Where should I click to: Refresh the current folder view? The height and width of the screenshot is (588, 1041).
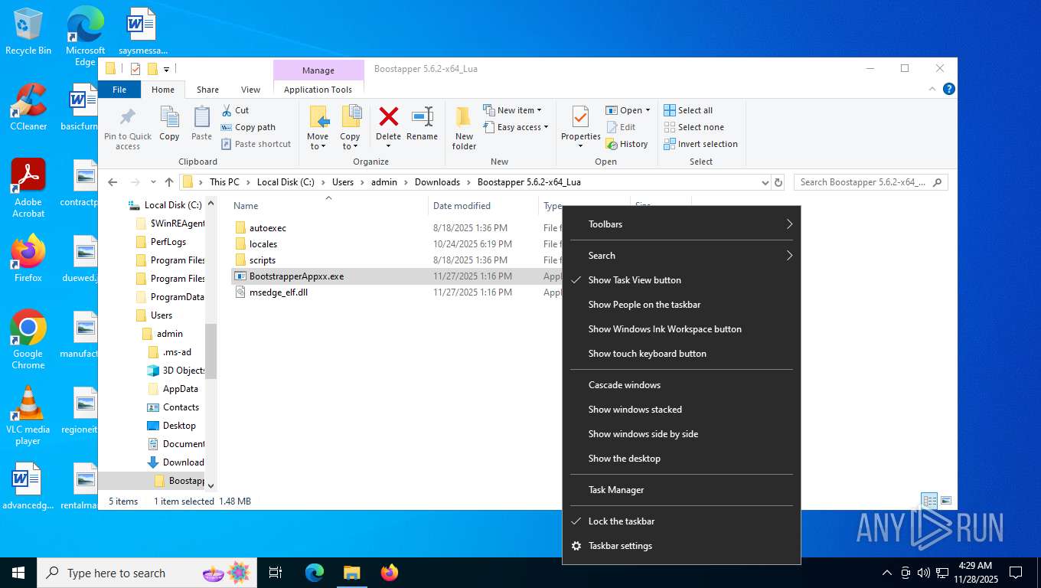pyautogui.click(x=778, y=182)
